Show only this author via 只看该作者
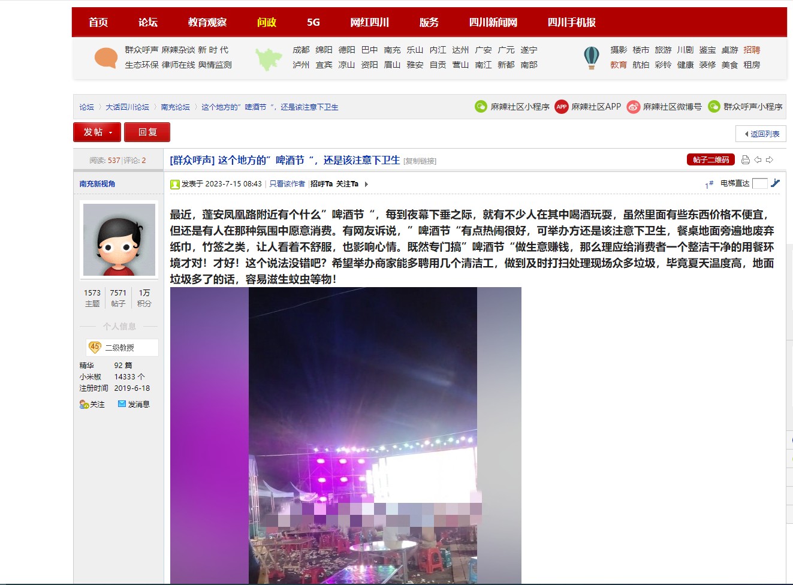The image size is (793, 585). coord(287,184)
